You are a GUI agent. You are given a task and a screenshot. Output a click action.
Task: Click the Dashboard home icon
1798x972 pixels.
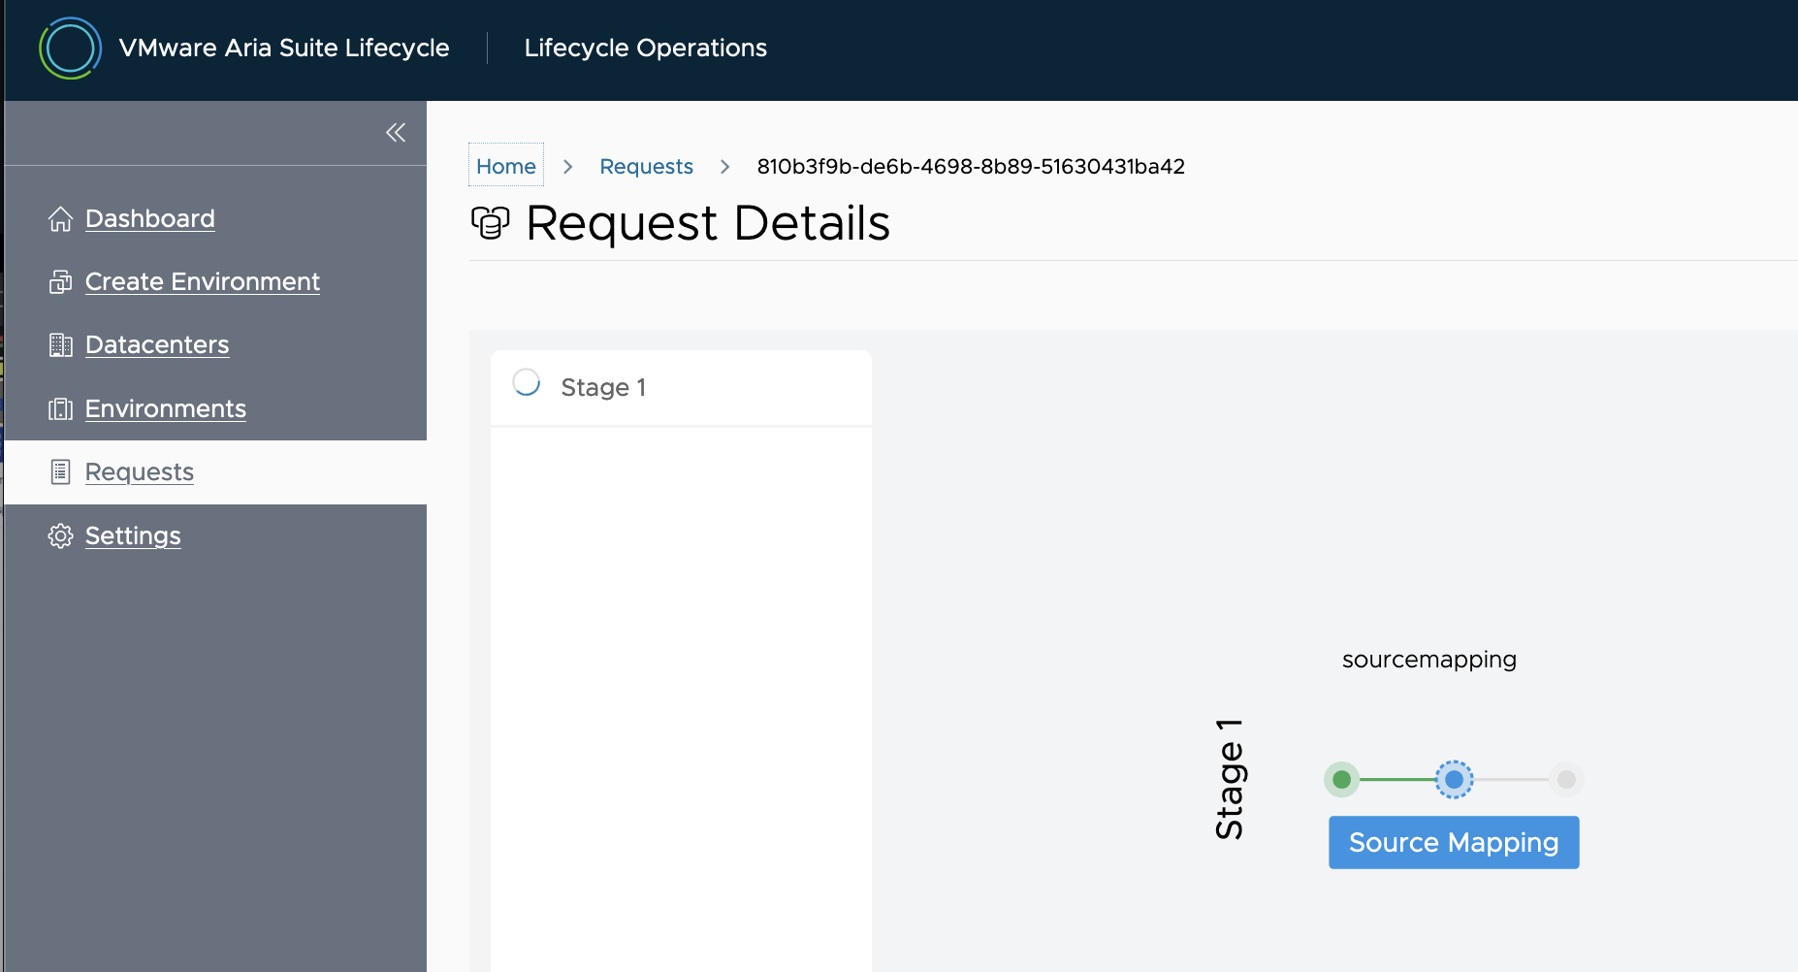[60, 218]
